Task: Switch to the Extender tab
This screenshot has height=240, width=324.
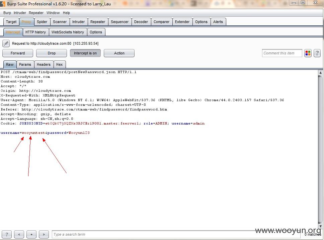Action: point(182,22)
